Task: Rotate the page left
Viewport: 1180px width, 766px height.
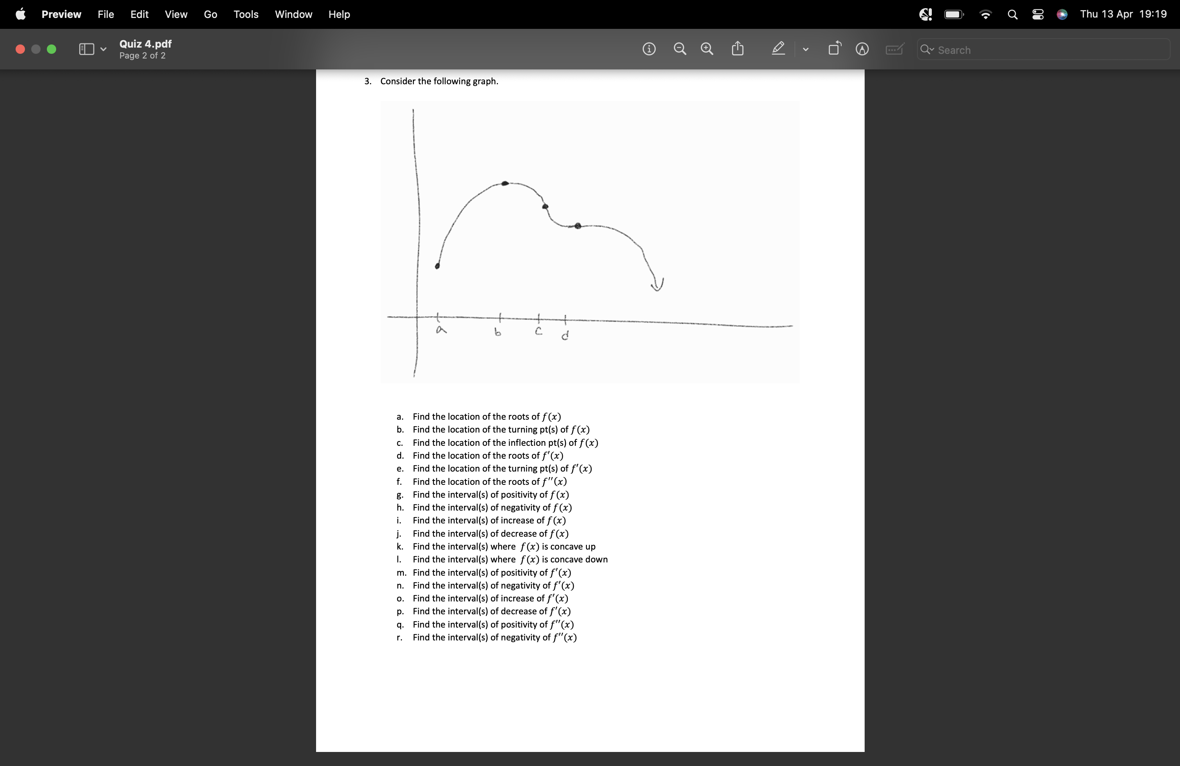Action: click(834, 48)
